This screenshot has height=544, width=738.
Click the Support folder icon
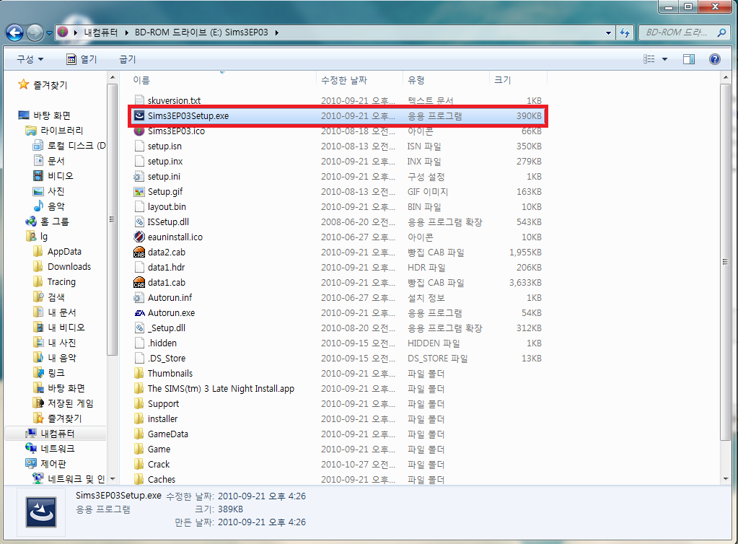point(139,403)
